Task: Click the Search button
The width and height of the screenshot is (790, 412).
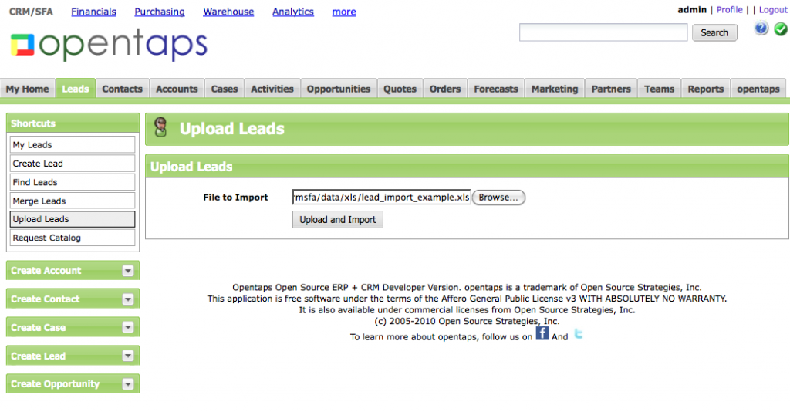Action: [714, 32]
